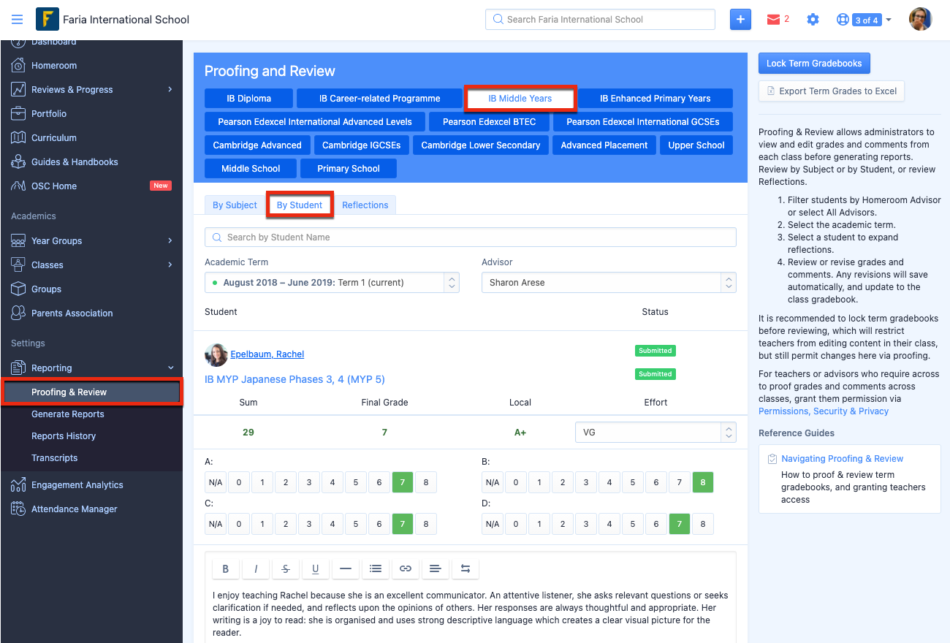Insert link in comment editor
Viewport: 950px width, 643px height.
406,568
